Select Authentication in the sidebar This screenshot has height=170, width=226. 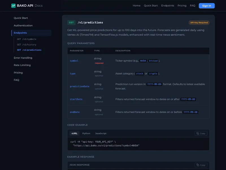[23, 25]
